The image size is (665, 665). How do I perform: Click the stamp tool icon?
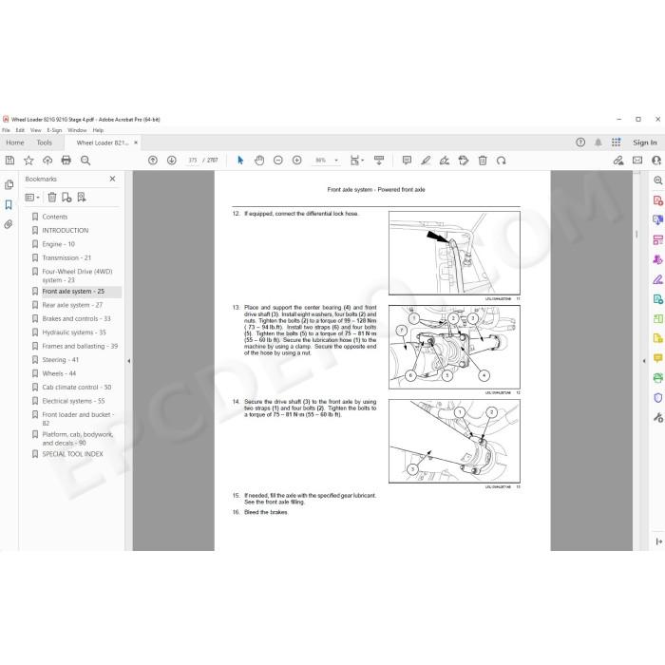click(x=464, y=161)
